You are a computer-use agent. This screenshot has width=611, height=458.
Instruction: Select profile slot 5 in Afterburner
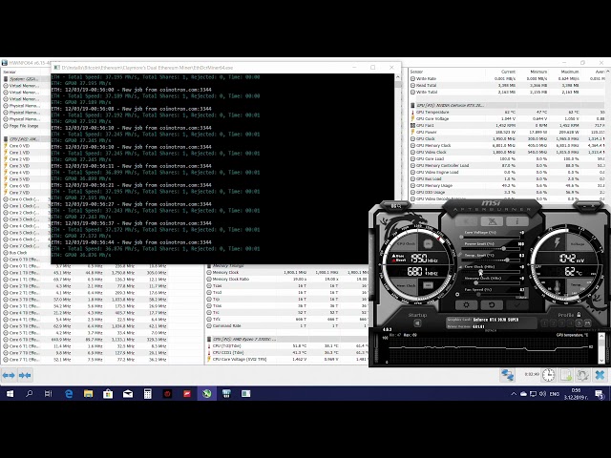(x=579, y=323)
